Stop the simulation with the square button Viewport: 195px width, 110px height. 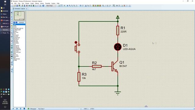(24, 109)
